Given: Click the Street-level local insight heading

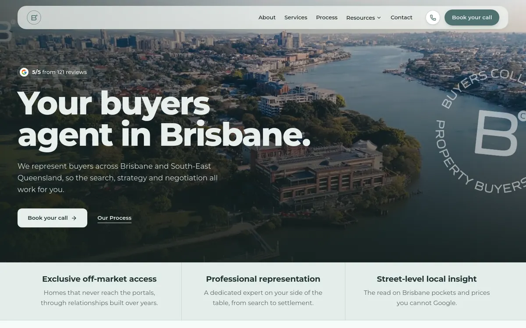Looking at the screenshot, I should pyautogui.click(x=426, y=279).
